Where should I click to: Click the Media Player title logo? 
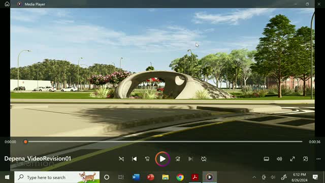[19, 4]
